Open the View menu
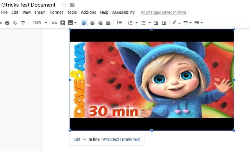250x151 pixels. click(x=27, y=12)
